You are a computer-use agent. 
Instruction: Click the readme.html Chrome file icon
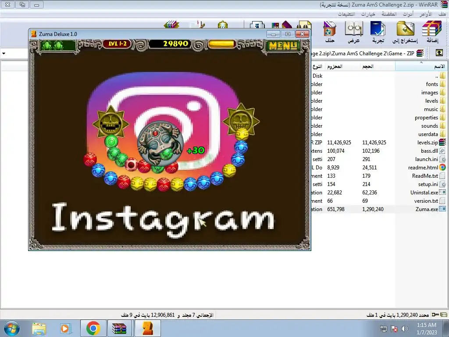pos(442,167)
